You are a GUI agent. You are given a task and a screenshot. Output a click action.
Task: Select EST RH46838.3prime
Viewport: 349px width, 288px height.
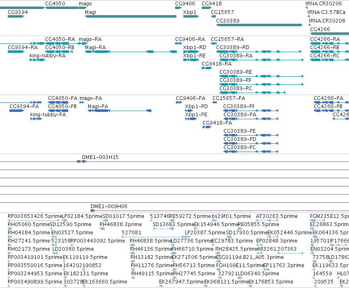(102, 229)
